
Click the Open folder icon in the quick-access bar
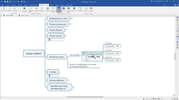tap(5, 2)
